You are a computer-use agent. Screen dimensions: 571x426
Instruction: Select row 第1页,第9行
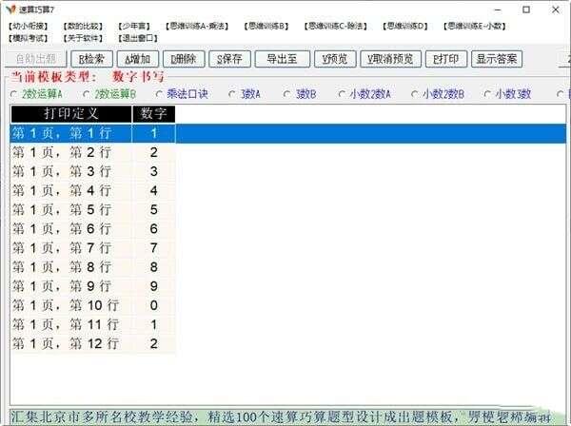point(93,286)
